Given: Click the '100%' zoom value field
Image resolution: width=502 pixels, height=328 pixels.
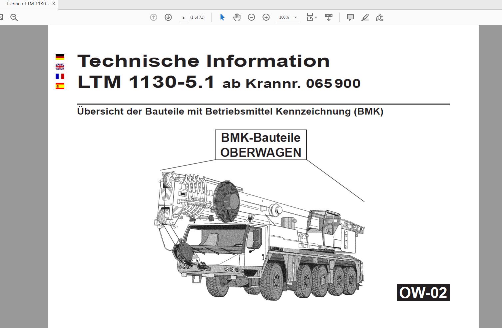Looking at the screenshot, I should point(284,17).
